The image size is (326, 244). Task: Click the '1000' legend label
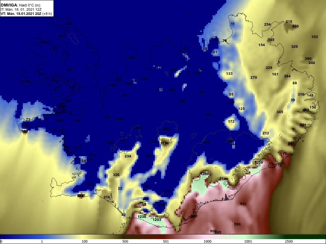point(207,241)
